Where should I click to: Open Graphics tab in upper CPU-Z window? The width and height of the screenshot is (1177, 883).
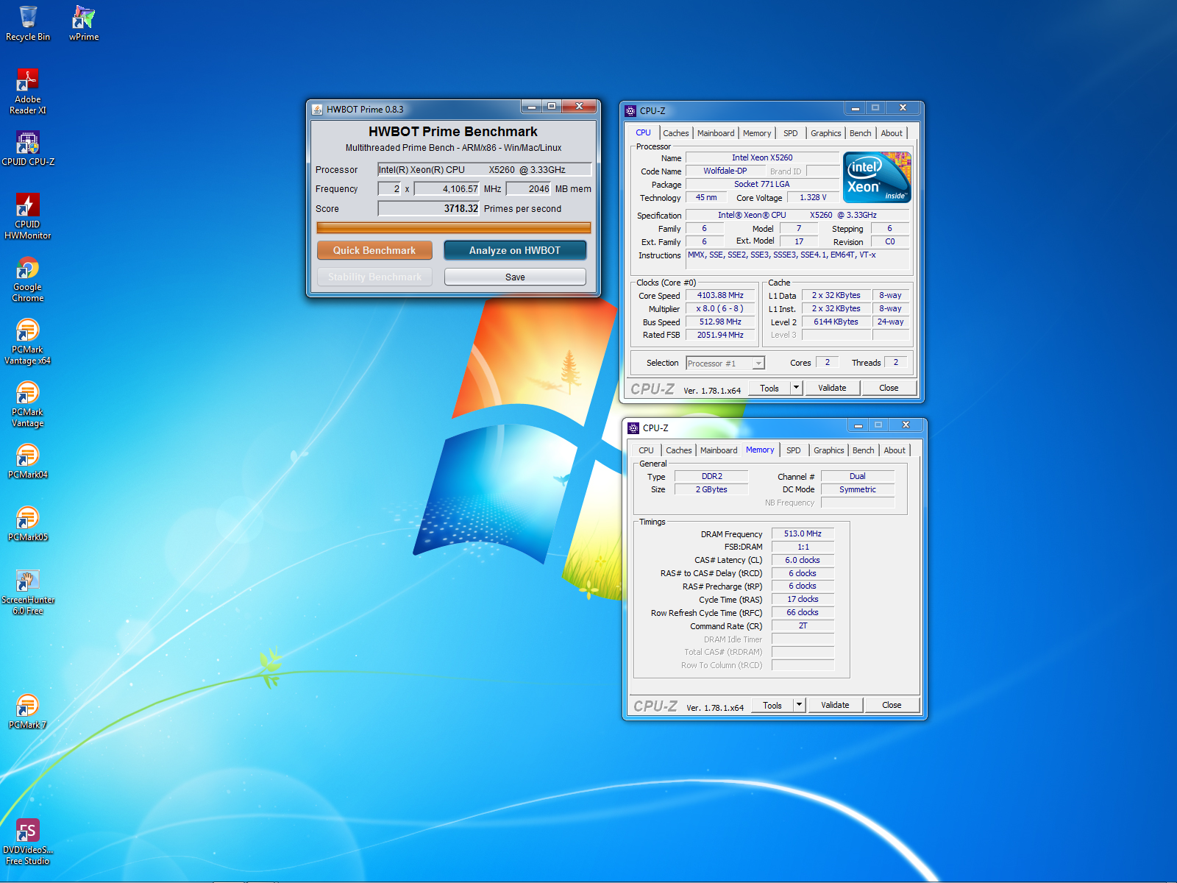826,133
